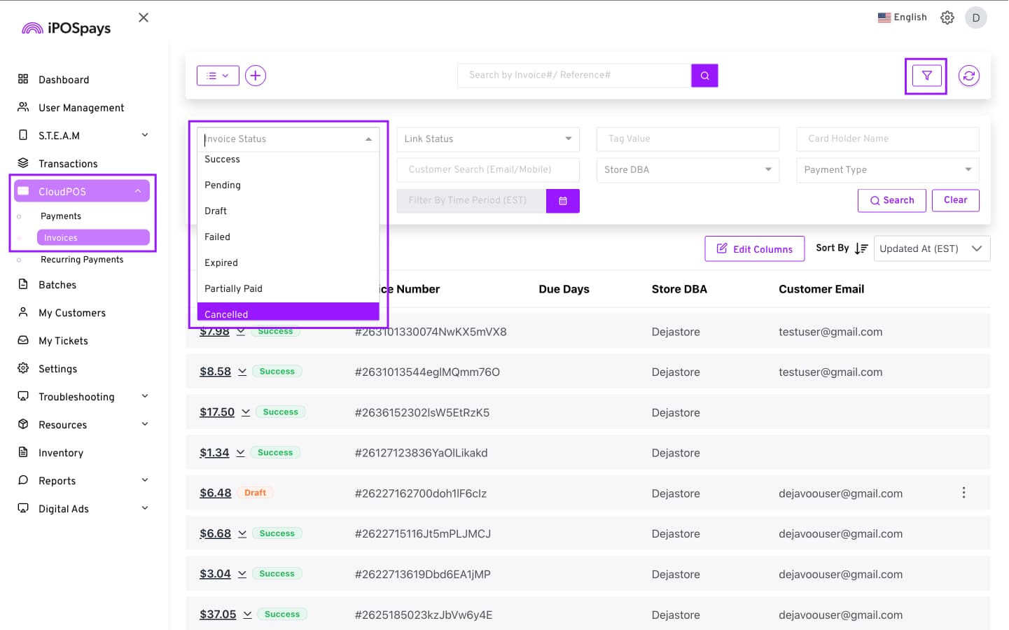
Task: Open the Payment Type dropdown
Action: click(886, 170)
